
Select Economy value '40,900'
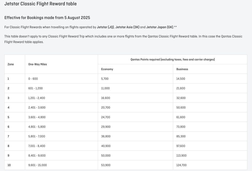point(106,146)
